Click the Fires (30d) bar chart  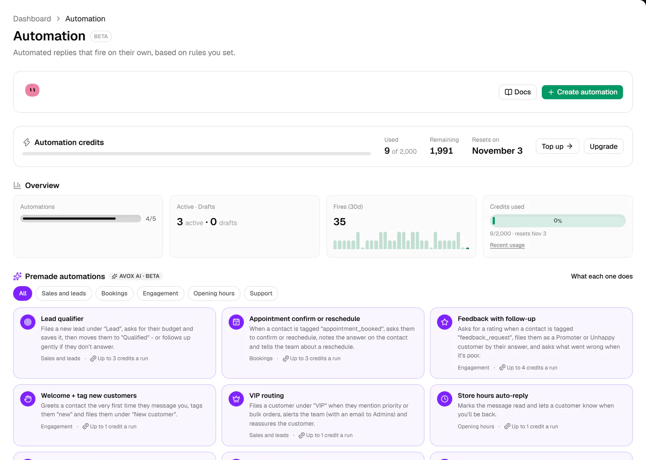pos(401,240)
